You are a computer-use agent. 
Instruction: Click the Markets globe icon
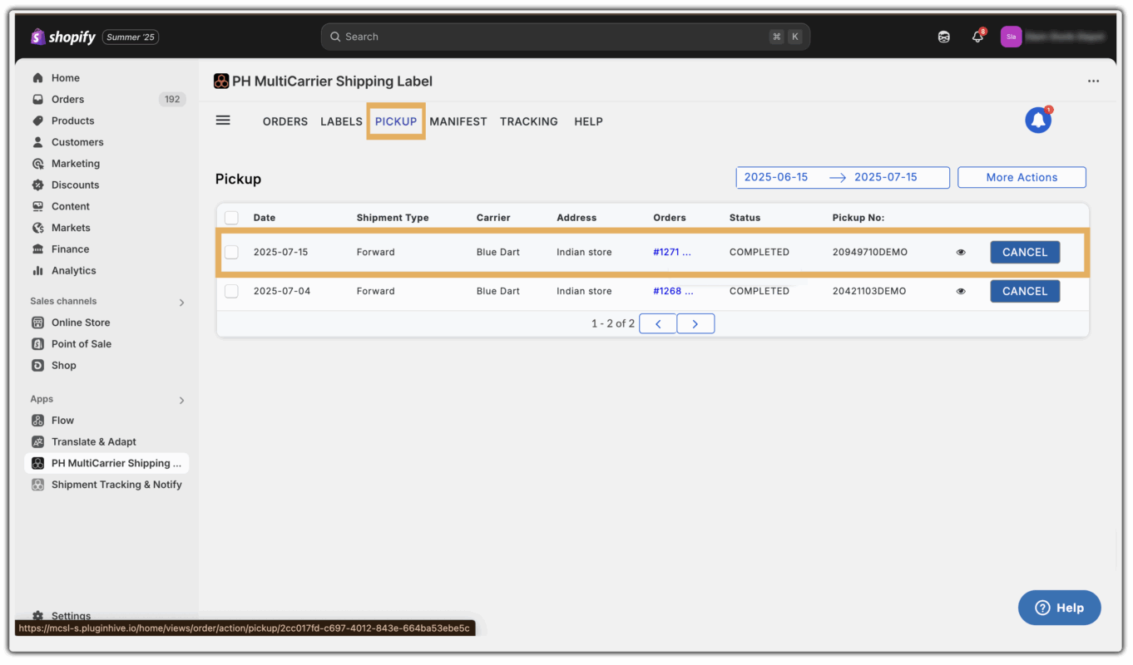click(37, 228)
